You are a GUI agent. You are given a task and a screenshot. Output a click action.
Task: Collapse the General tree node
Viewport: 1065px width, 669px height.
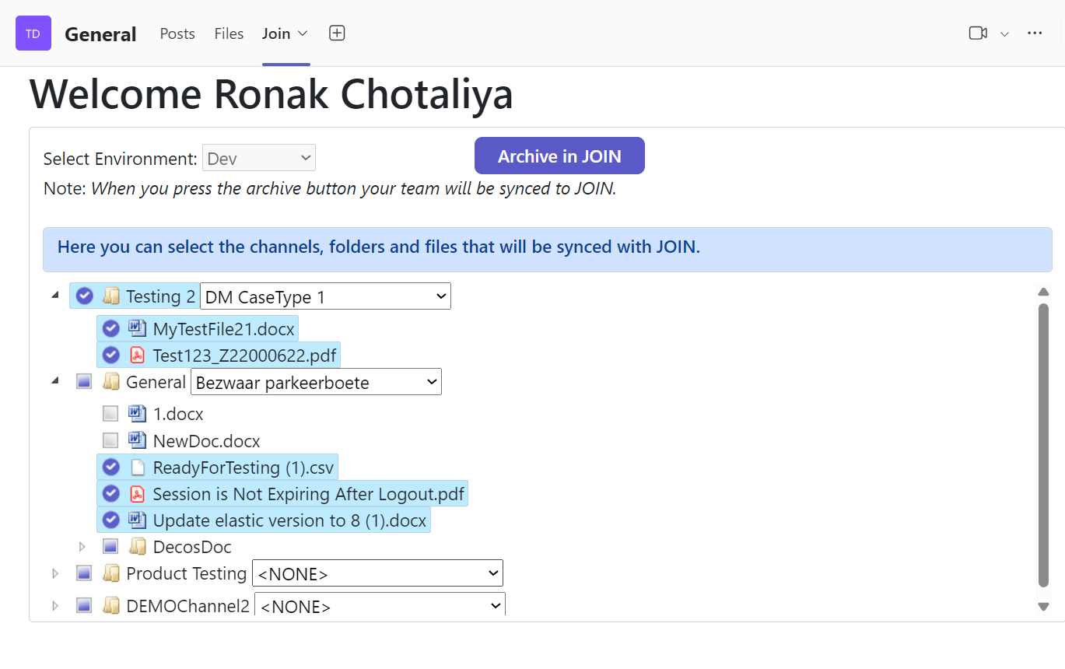click(x=54, y=381)
